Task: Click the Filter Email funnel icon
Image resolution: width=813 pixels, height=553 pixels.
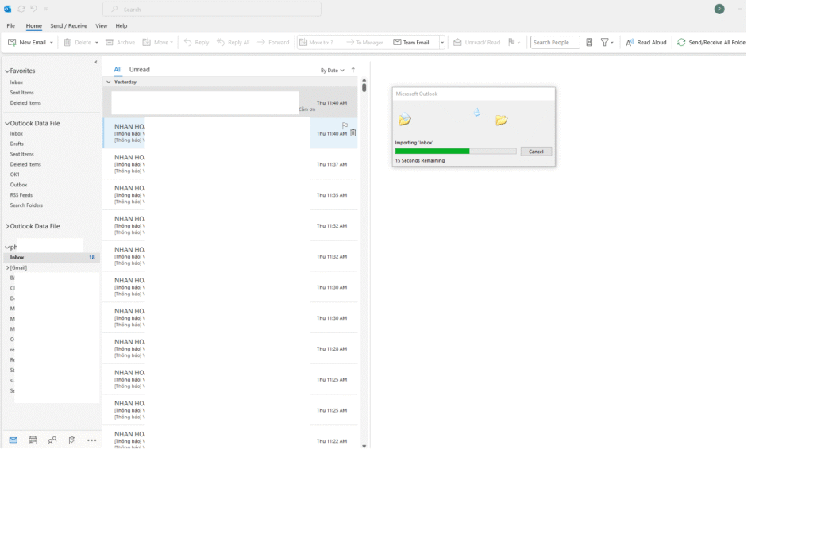Action: (605, 42)
